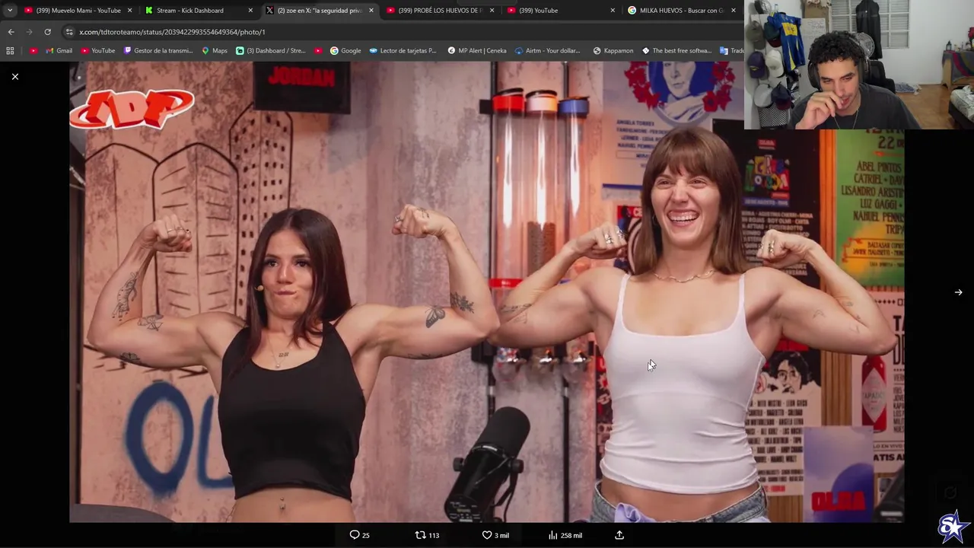Open the YouTube icon bookmark before Google
Image resolution: width=974 pixels, height=548 pixels.
tap(318, 51)
